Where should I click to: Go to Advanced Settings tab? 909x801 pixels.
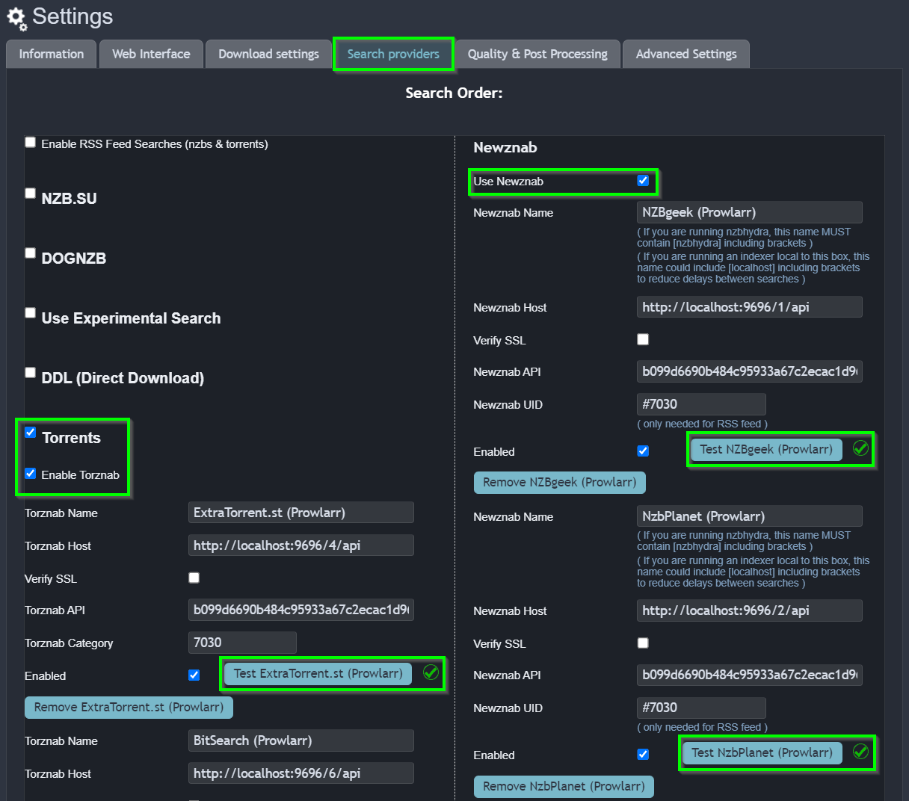pos(685,54)
